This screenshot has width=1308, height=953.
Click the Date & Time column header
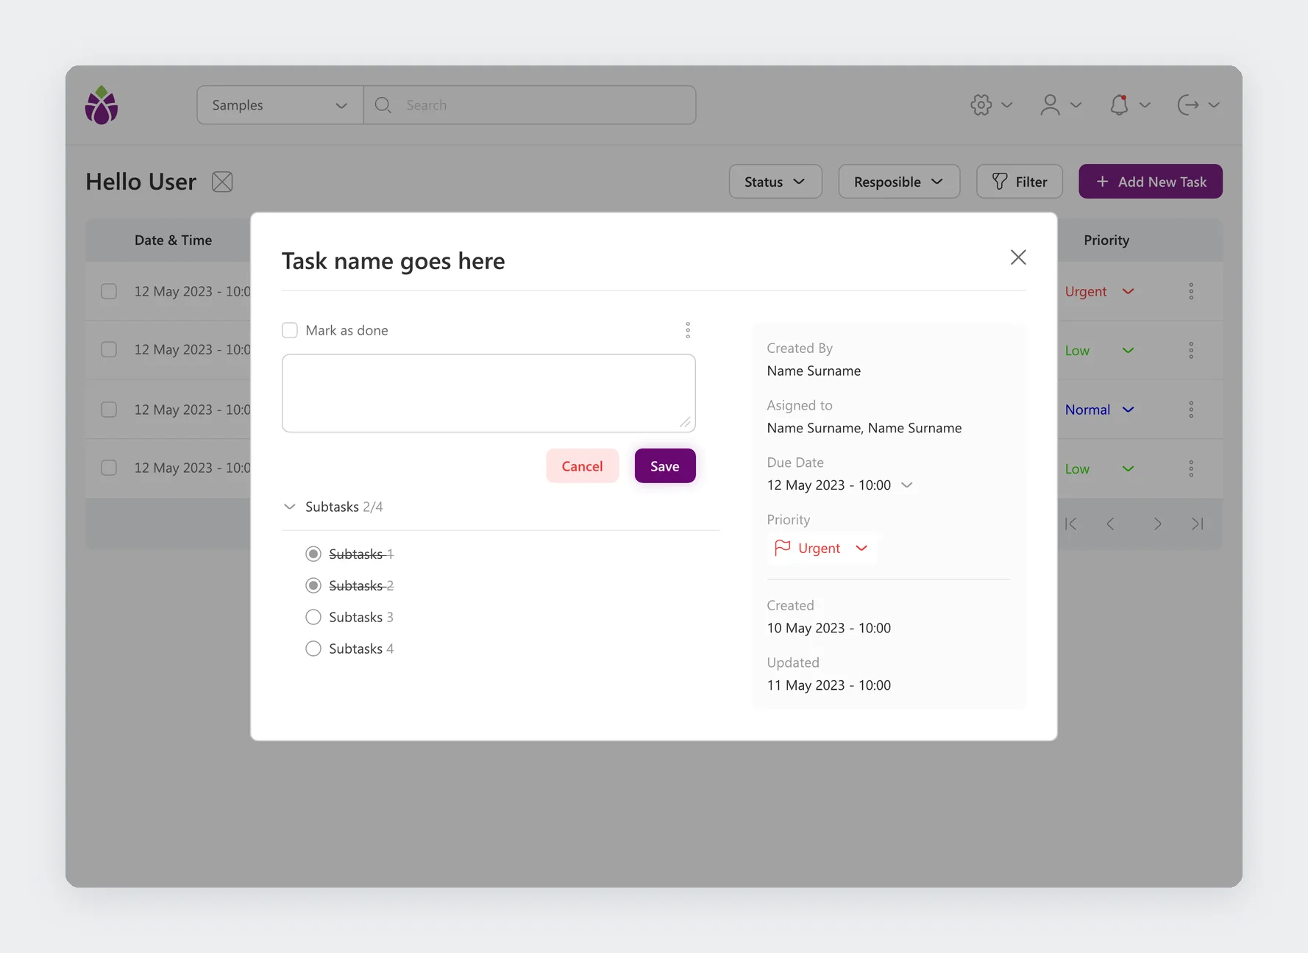[x=173, y=240]
